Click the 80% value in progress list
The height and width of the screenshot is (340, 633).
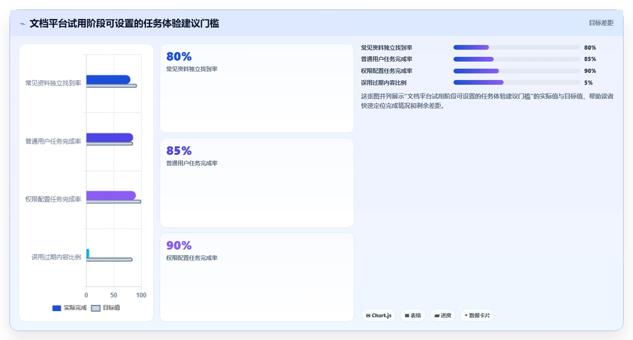[590, 47]
